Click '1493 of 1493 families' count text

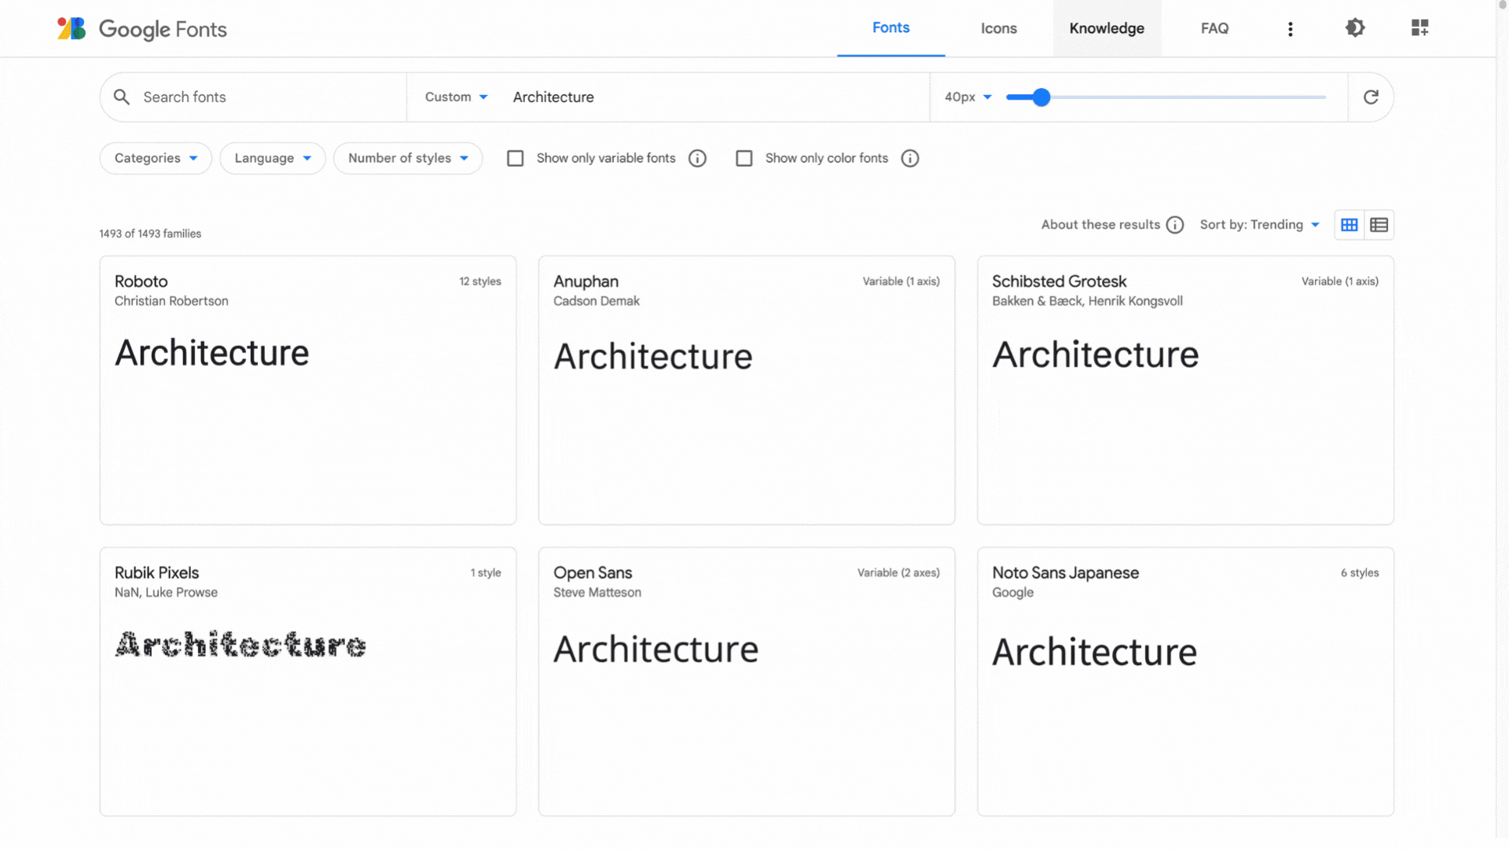(150, 234)
